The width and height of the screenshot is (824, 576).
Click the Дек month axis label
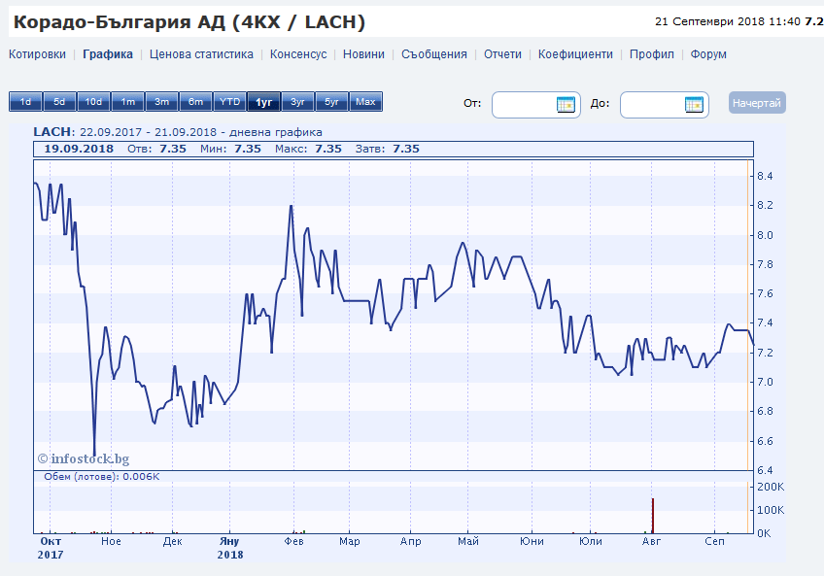(172, 541)
